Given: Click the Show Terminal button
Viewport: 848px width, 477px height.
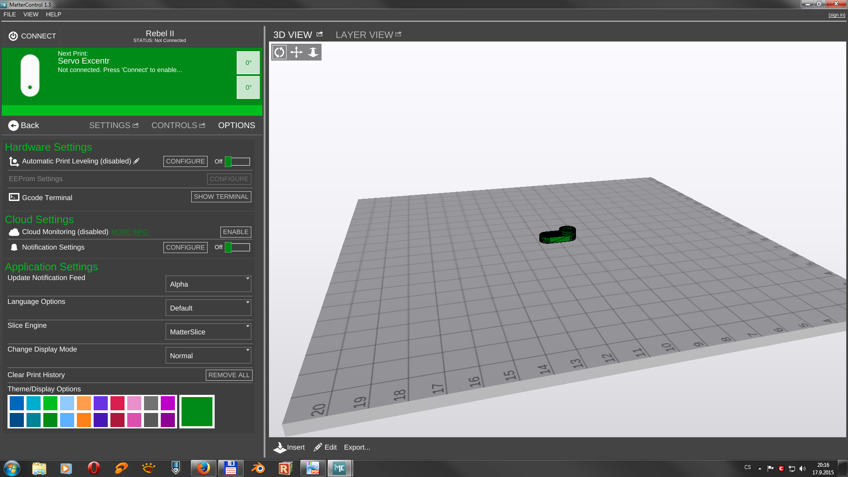Looking at the screenshot, I should click(221, 197).
